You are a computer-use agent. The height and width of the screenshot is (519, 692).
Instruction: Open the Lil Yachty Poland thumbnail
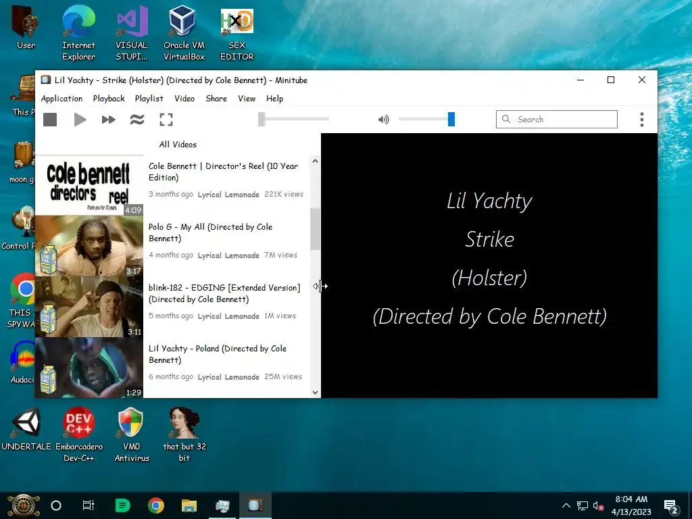tap(89, 368)
